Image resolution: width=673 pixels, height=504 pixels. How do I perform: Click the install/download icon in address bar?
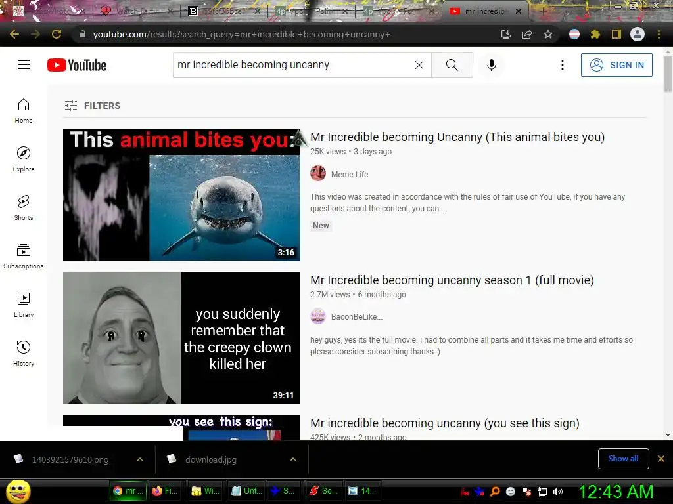(506, 34)
